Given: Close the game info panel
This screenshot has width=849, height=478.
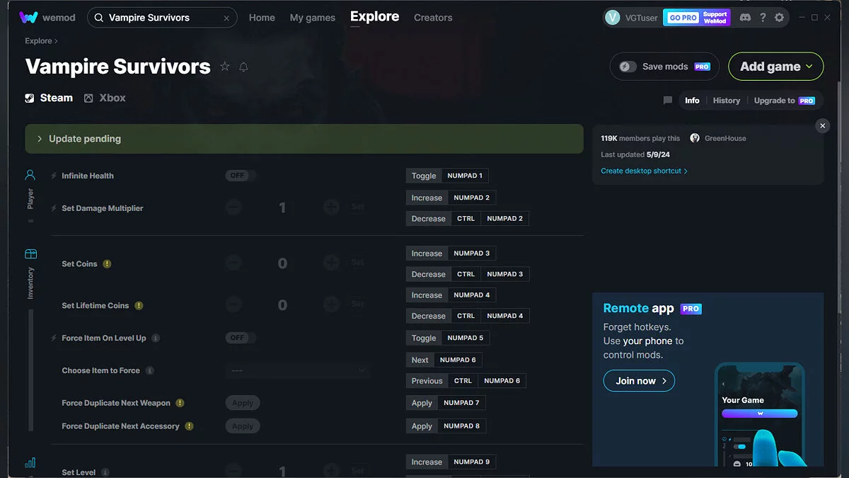Looking at the screenshot, I should (x=822, y=125).
